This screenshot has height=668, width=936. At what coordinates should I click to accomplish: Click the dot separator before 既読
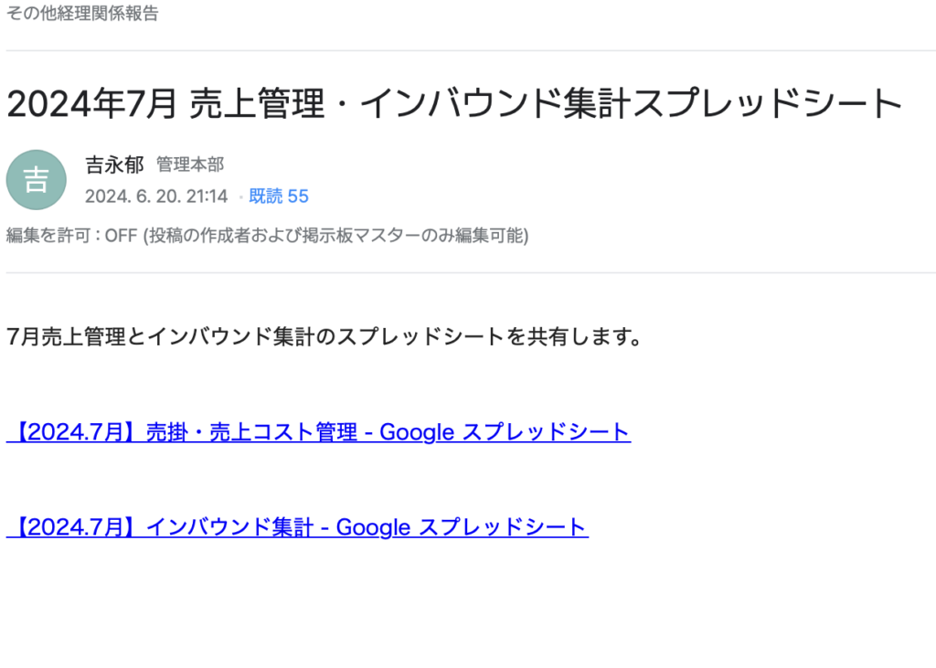[x=240, y=197]
